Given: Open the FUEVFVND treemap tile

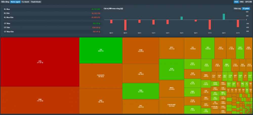Looking at the screenshot, I should click(x=172, y=105).
